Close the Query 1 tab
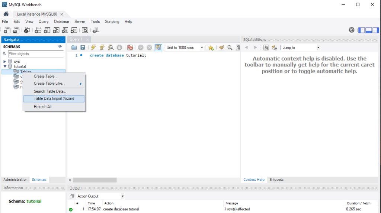The height and width of the screenshot is (213, 381). pyautogui.click(x=87, y=39)
